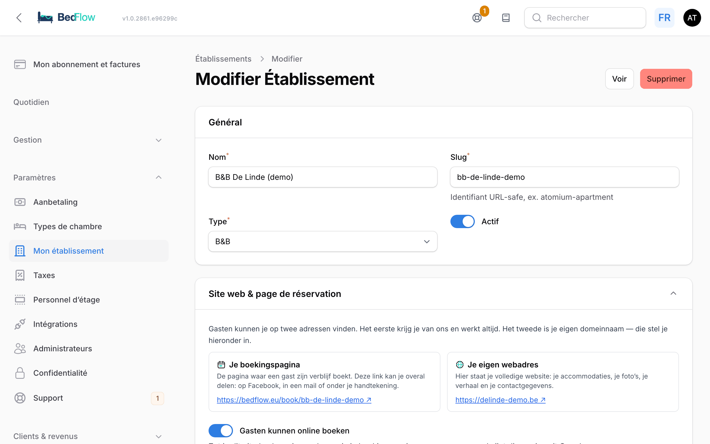Screen dimensions: 710x444
Task: Go to Établissements breadcrumb
Action: (223, 59)
